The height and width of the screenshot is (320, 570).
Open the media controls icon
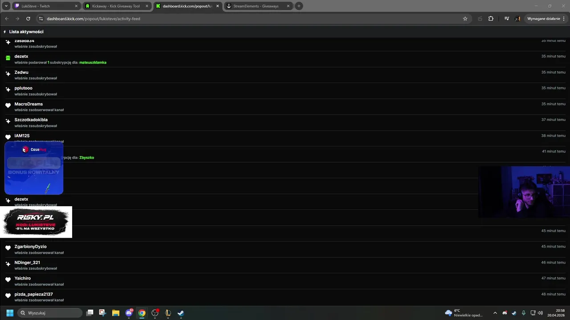507,19
